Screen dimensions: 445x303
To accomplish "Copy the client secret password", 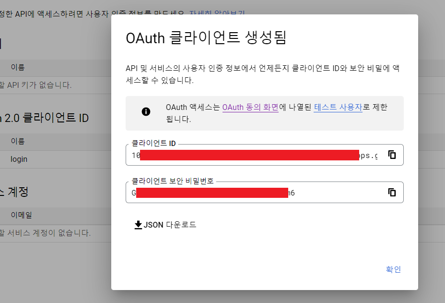I will pos(392,193).
